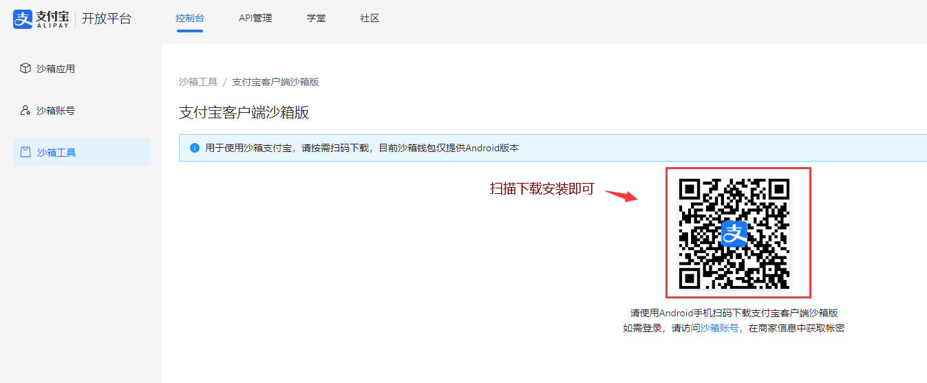Click the blue info icon in notice banner
This screenshot has width=927, height=383.
(x=195, y=148)
